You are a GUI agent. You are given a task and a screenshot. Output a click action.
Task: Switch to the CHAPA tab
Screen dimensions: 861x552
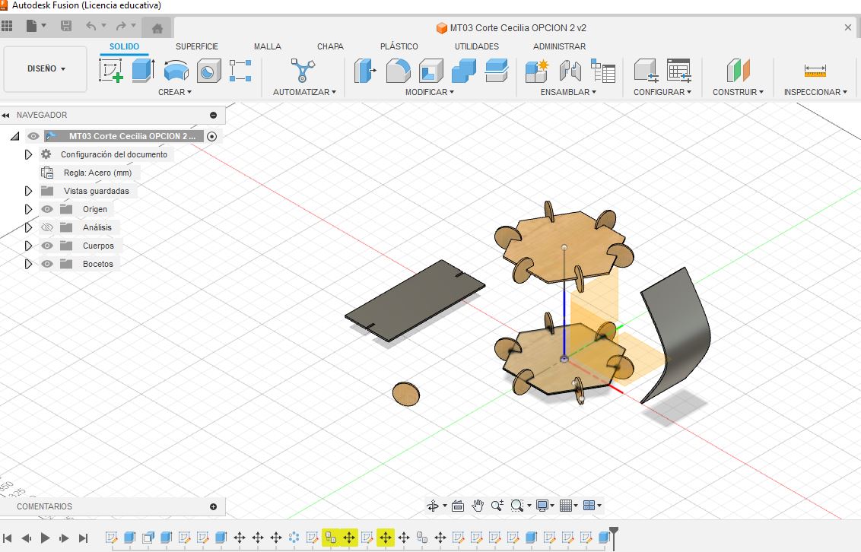pos(330,46)
